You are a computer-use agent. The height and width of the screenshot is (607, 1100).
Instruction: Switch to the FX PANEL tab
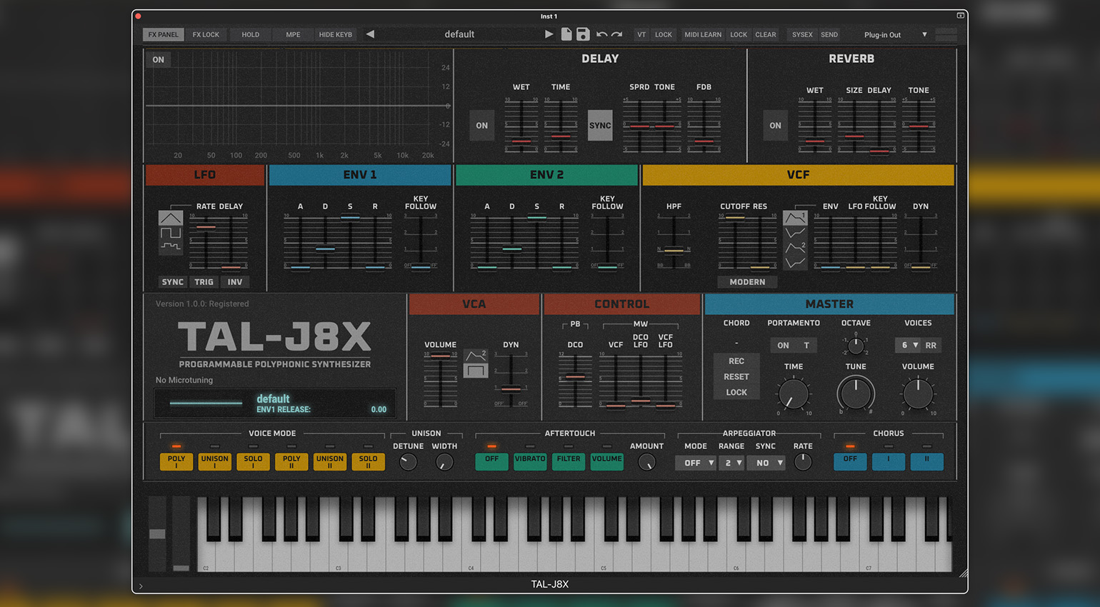(x=164, y=34)
